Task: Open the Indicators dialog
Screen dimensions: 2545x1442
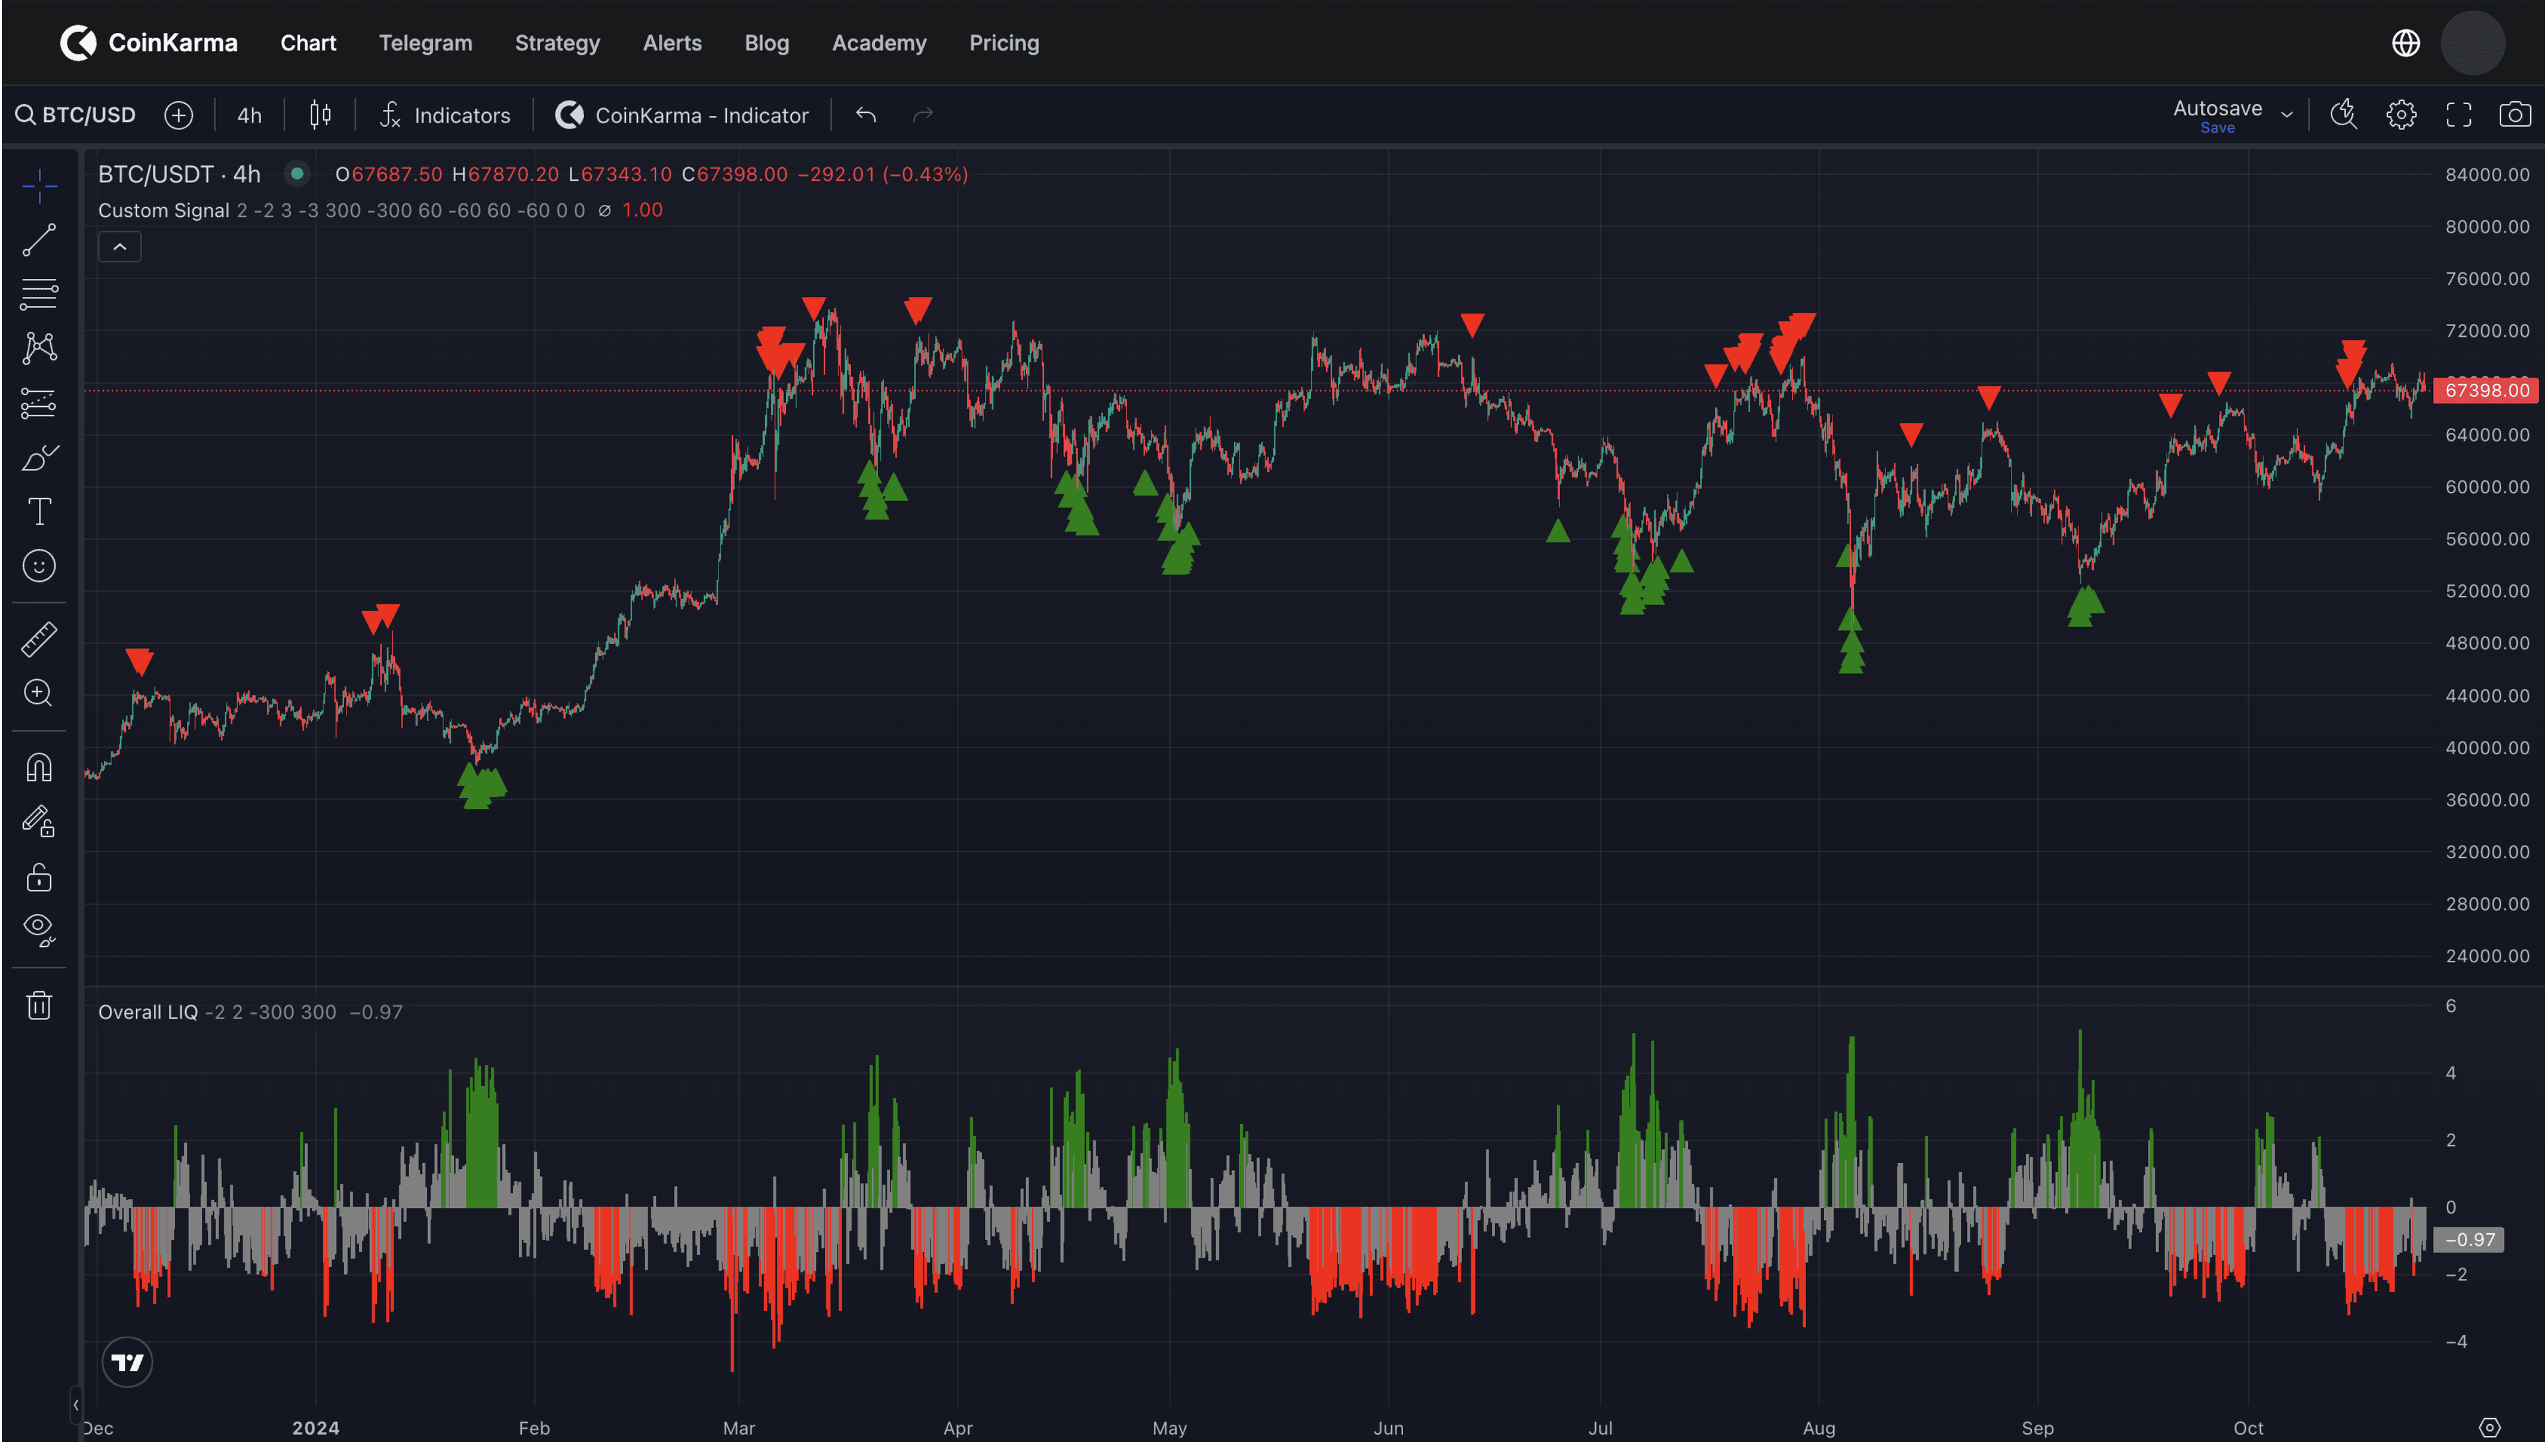Action: point(445,115)
